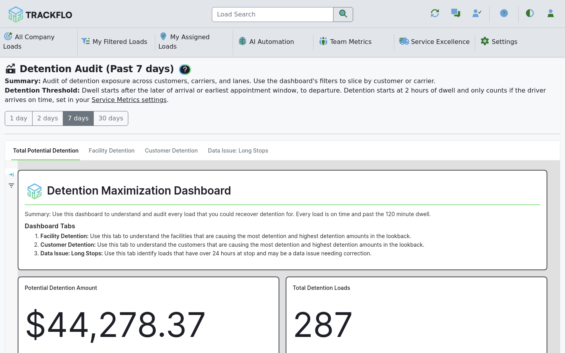Click the green search magnifier button
The height and width of the screenshot is (353, 565).
(343, 15)
